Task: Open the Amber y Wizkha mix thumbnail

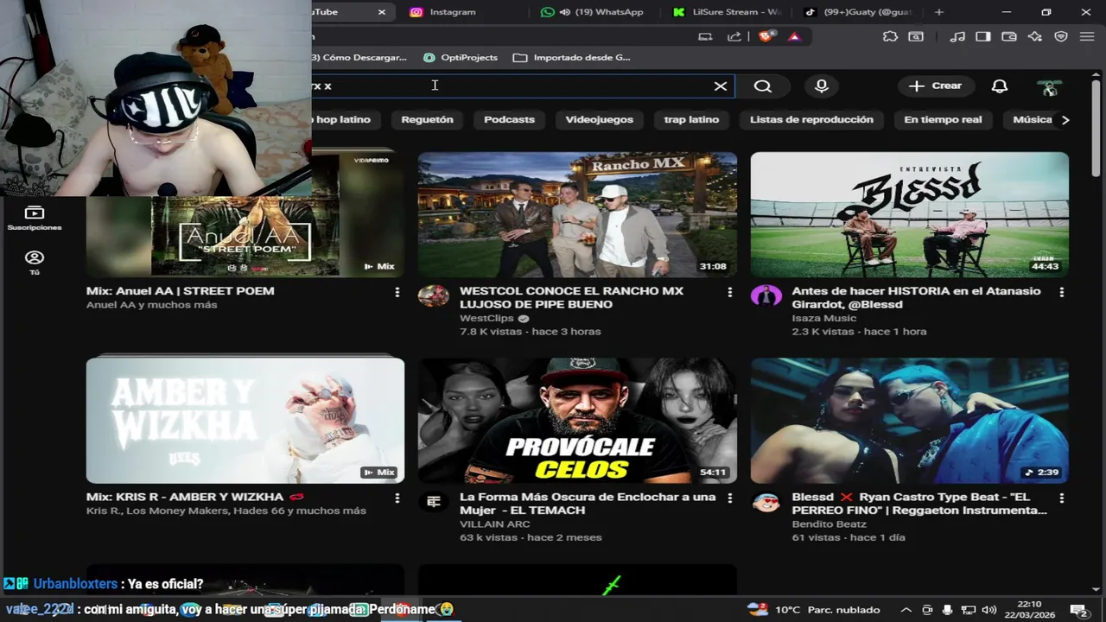Action: (245, 421)
